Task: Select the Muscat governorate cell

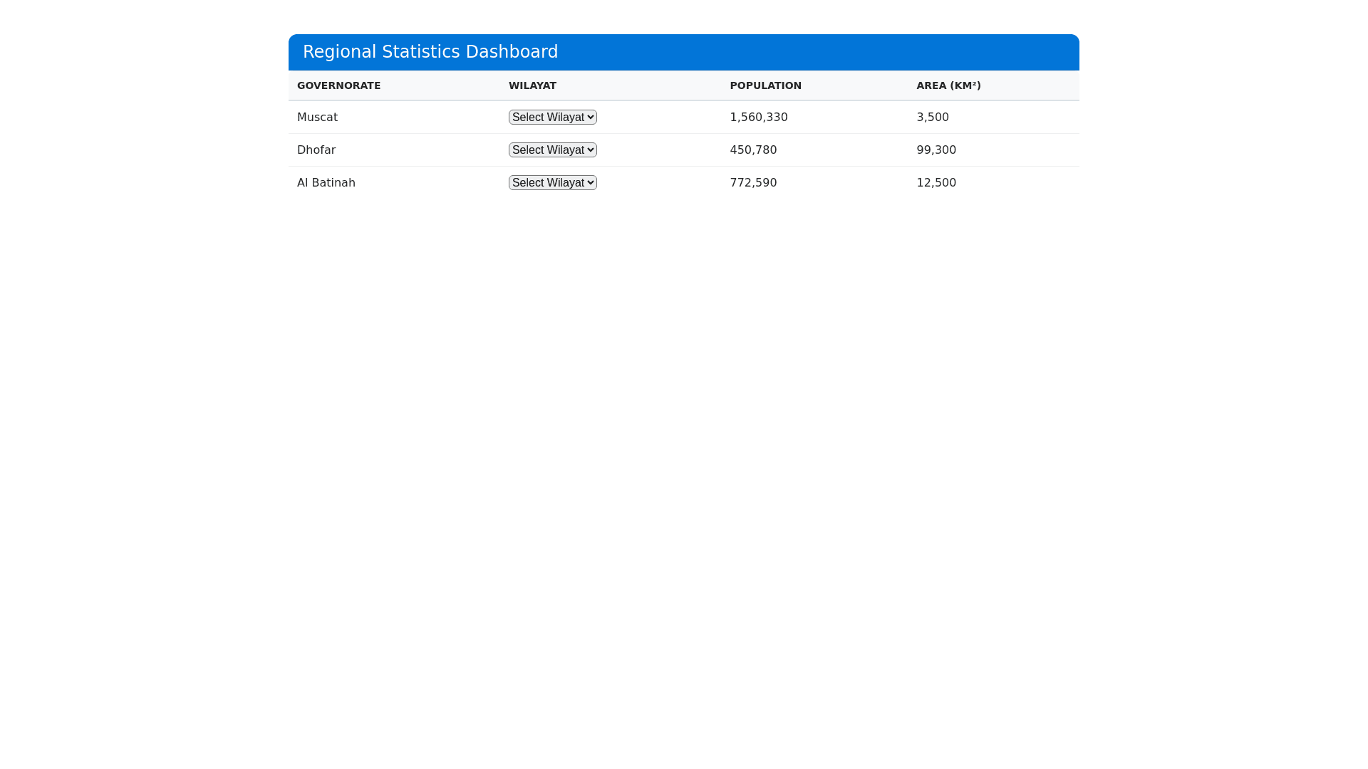Action: coord(317,117)
